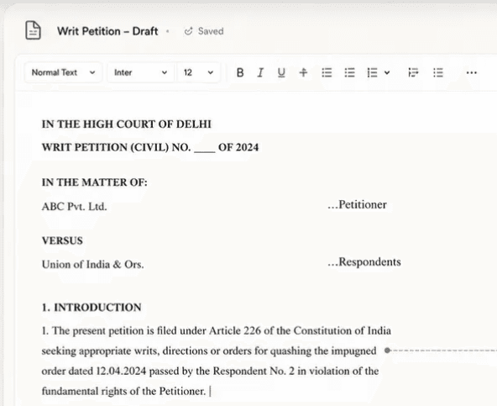Click the heading IN THE HIGH COURT OF DELHI
The height and width of the screenshot is (406, 497).
(127, 124)
